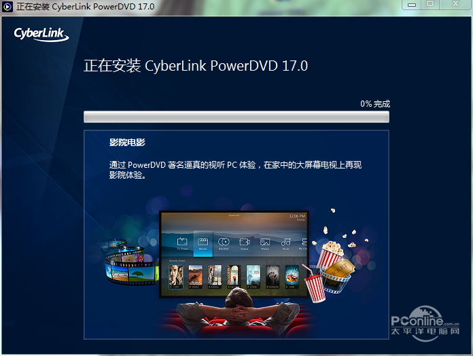Image resolution: width=473 pixels, height=356 pixels.
Task: Click the CyberLink logo
Action: click(41, 35)
